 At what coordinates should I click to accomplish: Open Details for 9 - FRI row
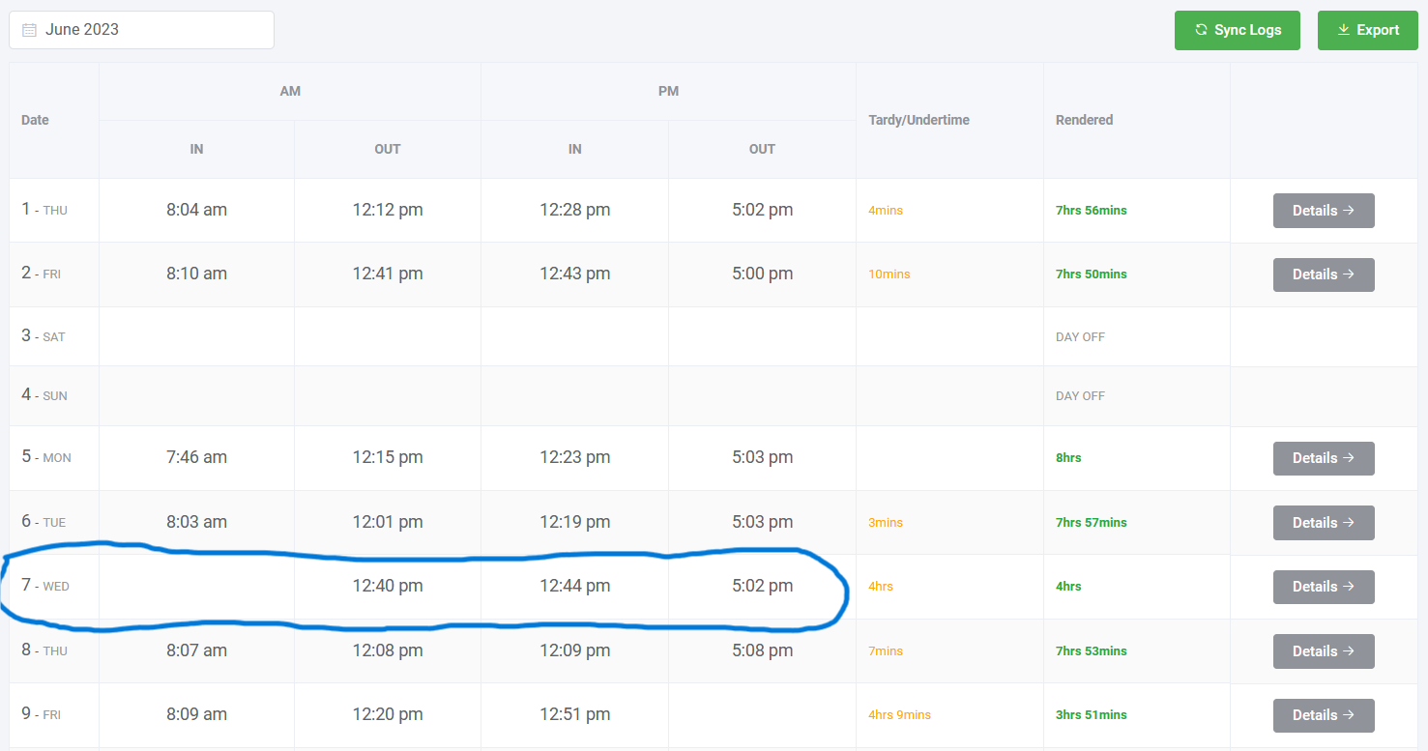pos(1323,715)
